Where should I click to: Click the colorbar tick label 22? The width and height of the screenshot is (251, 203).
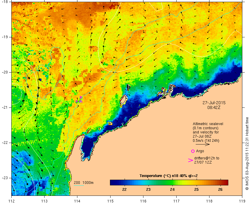tap(124, 190)
